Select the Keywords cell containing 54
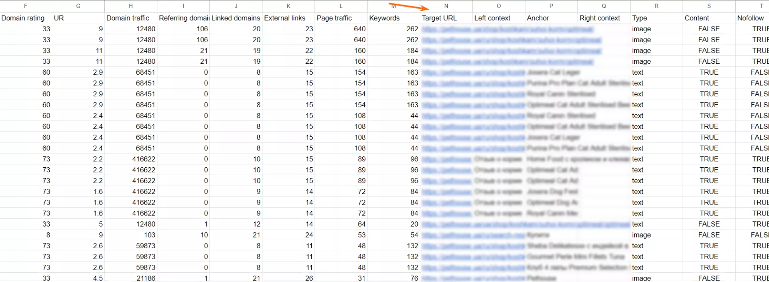 394,235
